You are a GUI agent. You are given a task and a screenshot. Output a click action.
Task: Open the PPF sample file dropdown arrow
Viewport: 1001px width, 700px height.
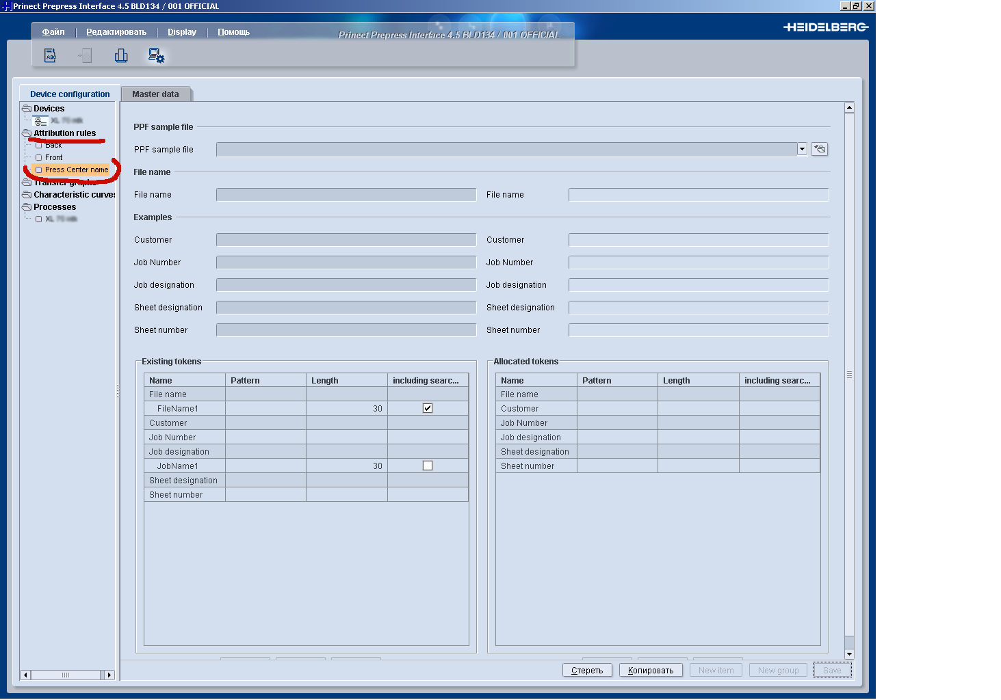(802, 149)
